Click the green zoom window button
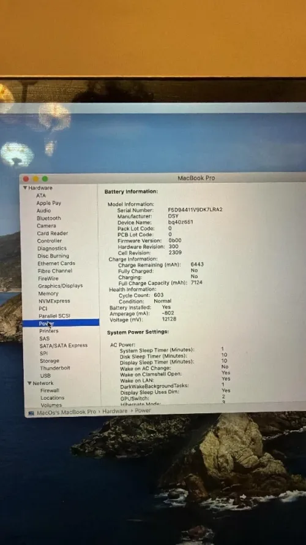The width and height of the screenshot is (306, 545). pyautogui.click(x=45, y=178)
